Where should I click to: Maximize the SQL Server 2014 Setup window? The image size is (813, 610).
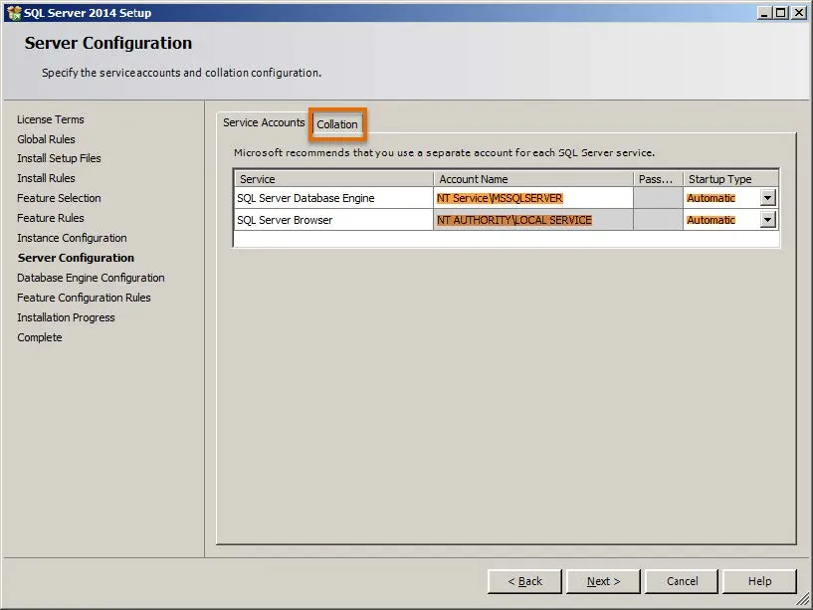pos(780,13)
